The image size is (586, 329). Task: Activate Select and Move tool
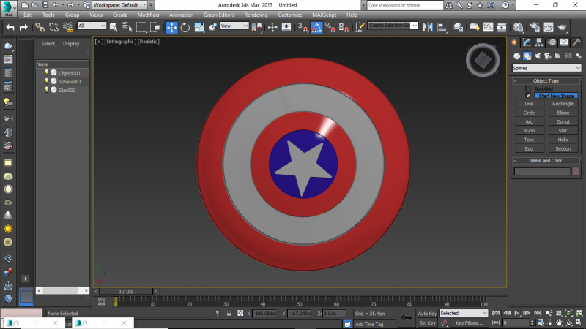[x=171, y=27]
